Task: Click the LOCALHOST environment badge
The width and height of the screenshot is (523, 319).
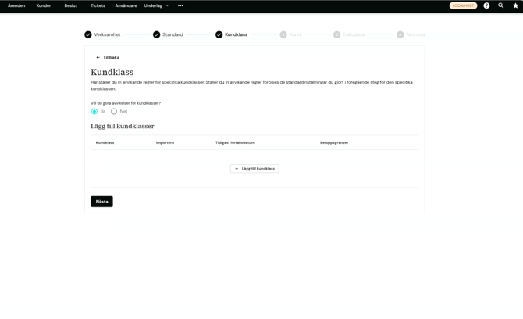Action: click(463, 5)
